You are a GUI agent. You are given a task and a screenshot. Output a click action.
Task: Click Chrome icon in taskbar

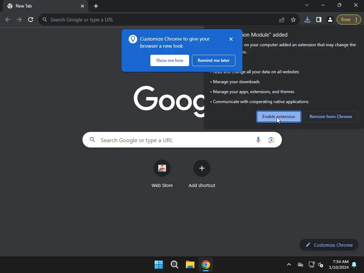206,264
